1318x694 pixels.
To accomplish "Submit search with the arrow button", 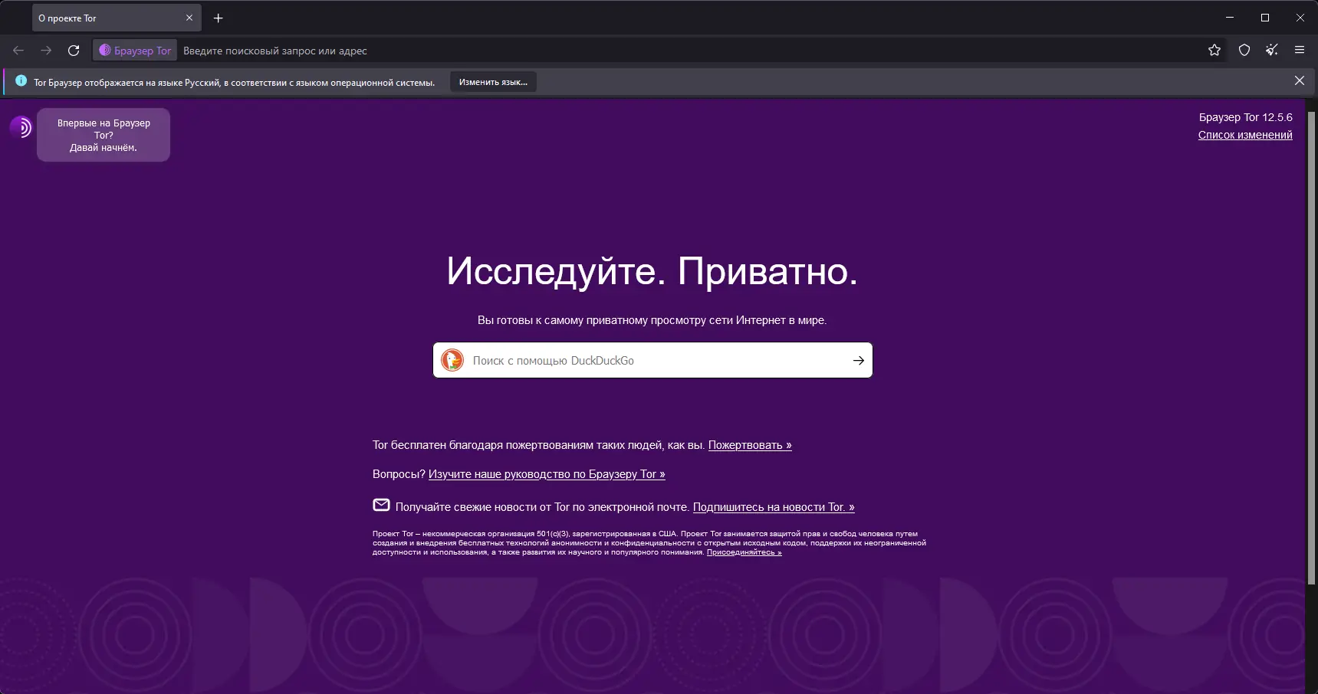I will pos(859,360).
